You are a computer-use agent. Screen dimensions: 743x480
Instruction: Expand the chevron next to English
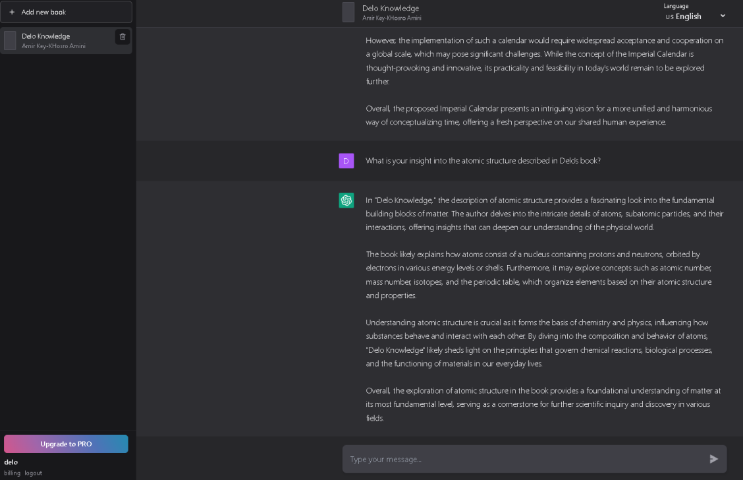(x=723, y=16)
